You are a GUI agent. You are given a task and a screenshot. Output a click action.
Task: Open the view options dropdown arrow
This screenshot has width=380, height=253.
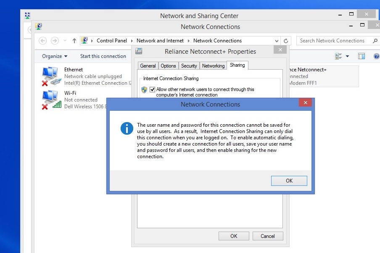(347, 56)
